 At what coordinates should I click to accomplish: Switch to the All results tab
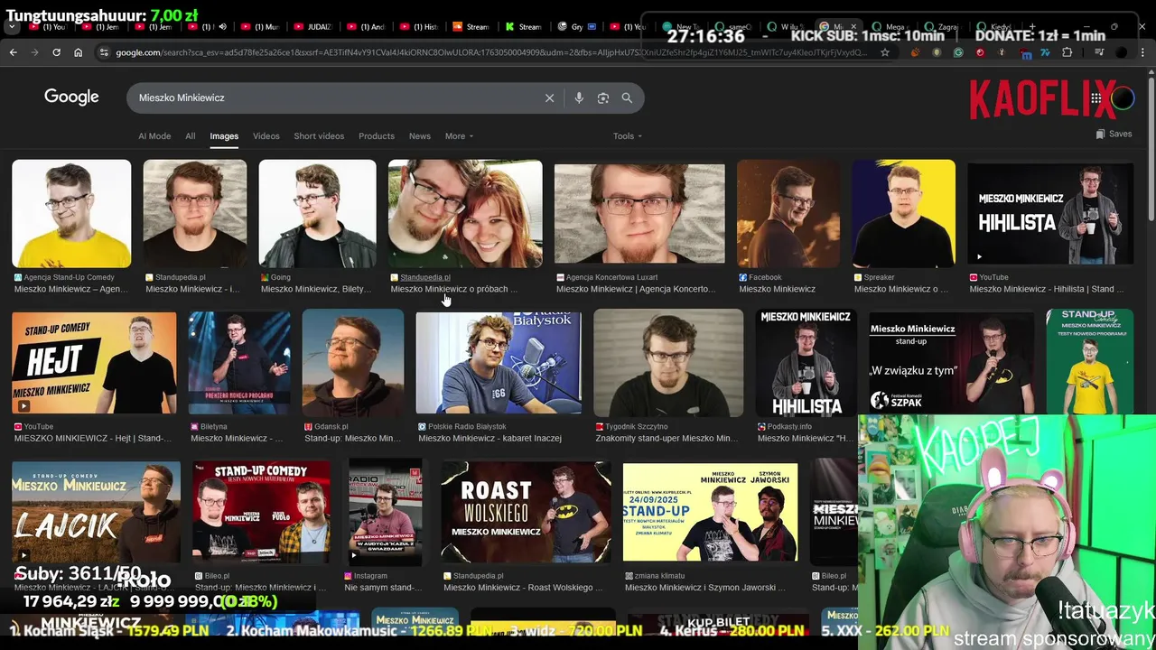click(x=191, y=136)
